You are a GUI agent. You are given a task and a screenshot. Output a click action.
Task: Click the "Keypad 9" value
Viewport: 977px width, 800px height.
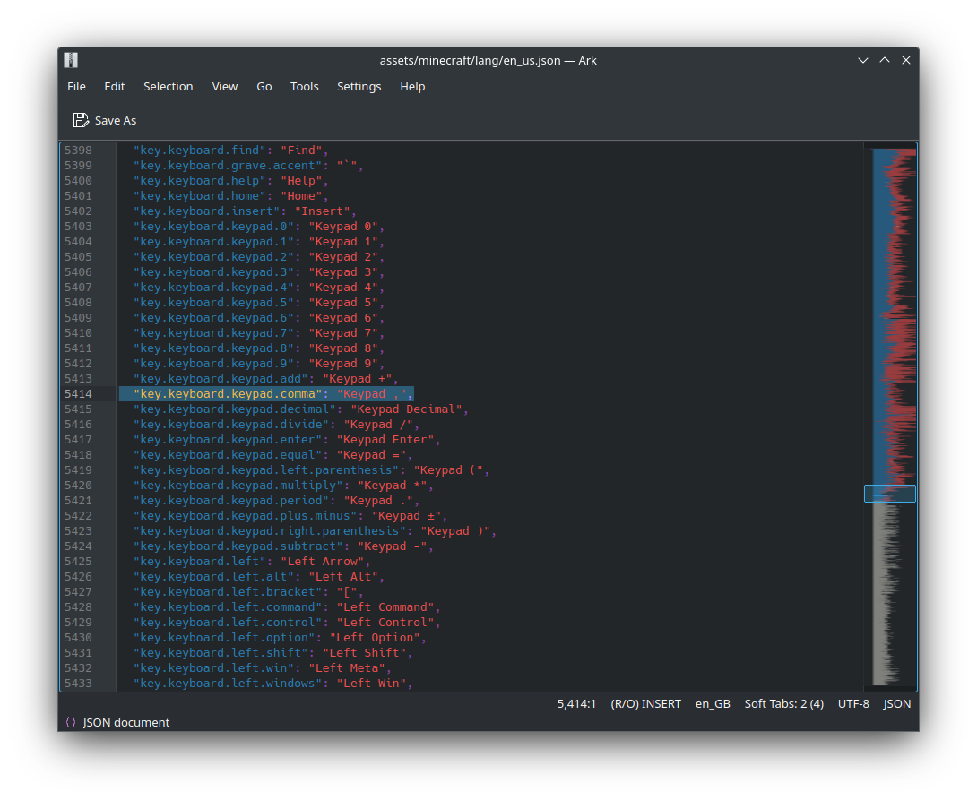(343, 364)
